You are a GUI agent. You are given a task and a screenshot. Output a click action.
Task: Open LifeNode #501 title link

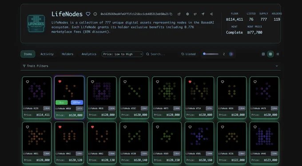tap(193, 154)
